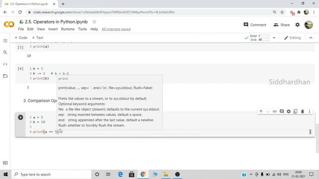
Task: Open the View menu
Action: pos(41,29)
